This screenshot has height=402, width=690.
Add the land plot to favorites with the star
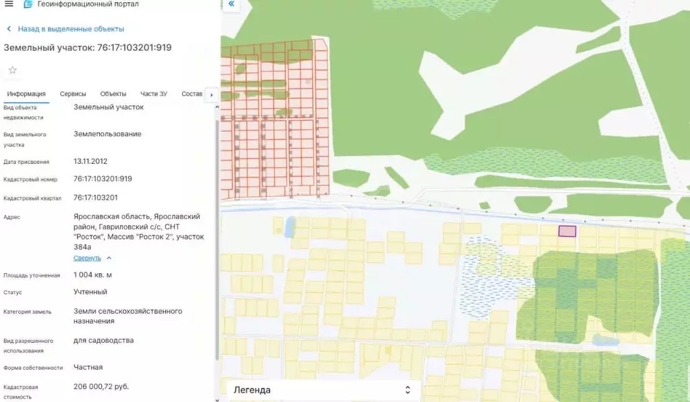pyautogui.click(x=12, y=70)
